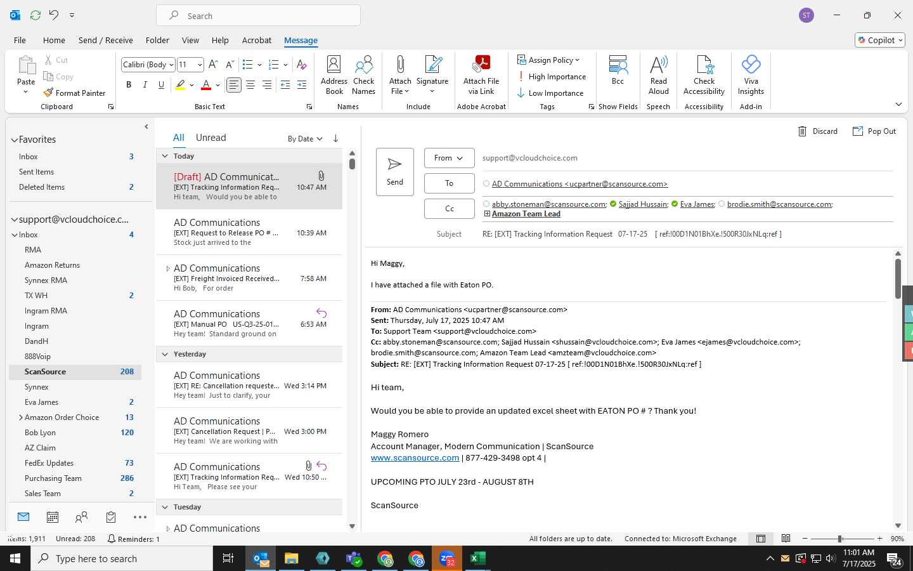913x571 pixels.
Task: Shrink the font size
Action: (x=230, y=64)
